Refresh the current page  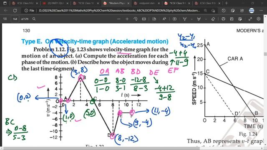click(x=15, y=10)
